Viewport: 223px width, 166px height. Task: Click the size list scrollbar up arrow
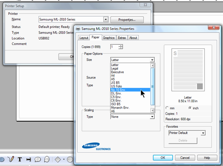[152, 66]
